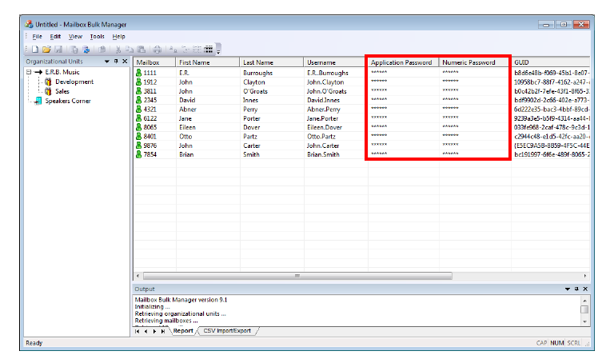Viewport: 614px width, 355px height.
Task: Open the toolbar options overflow arrow
Action: (218, 50)
